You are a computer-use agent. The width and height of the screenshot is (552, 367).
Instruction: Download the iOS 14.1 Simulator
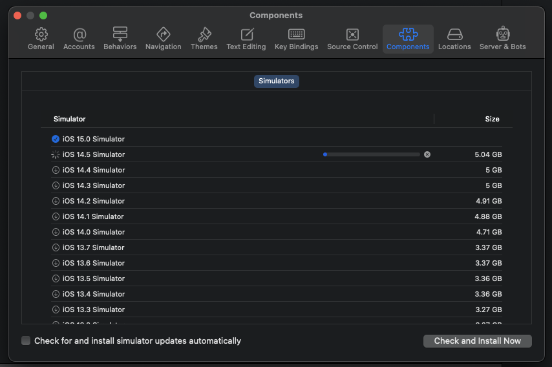pyautogui.click(x=56, y=216)
